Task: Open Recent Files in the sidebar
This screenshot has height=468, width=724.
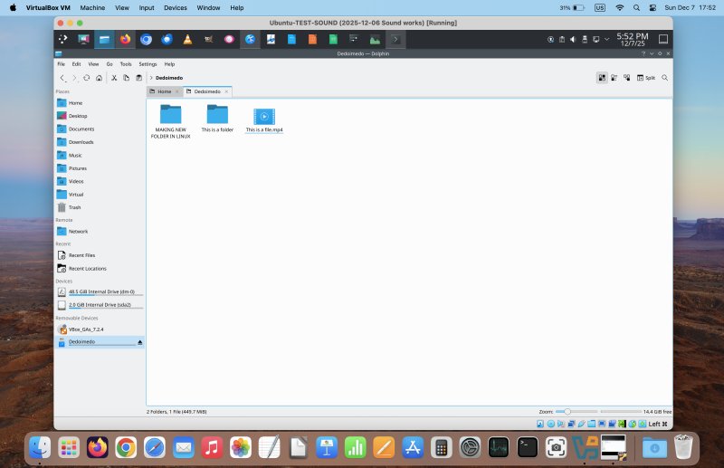Action: point(81,255)
